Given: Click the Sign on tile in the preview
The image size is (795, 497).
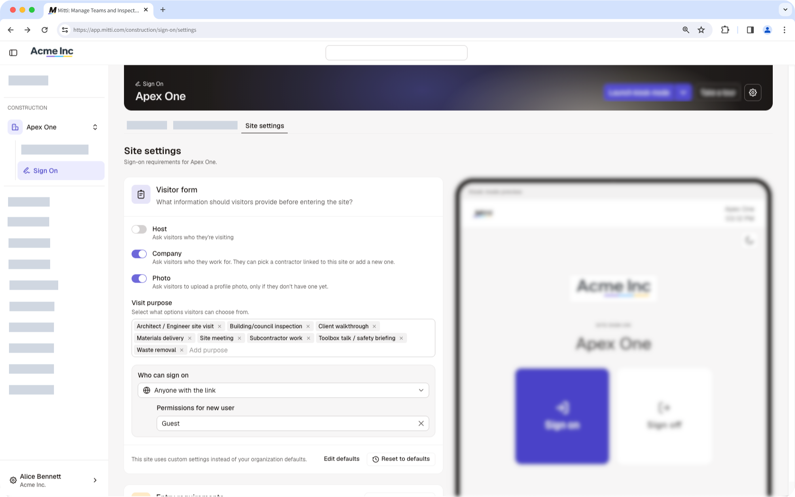Looking at the screenshot, I should [x=562, y=417].
